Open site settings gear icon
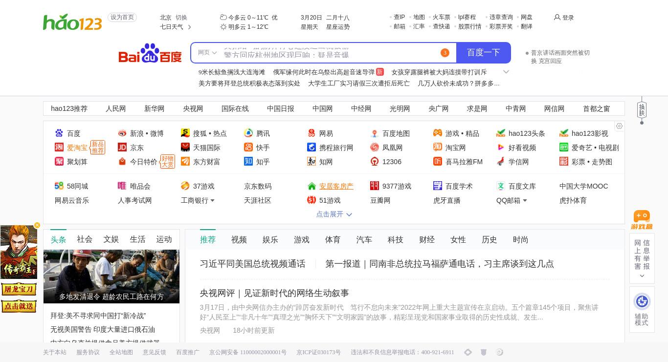The width and height of the screenshot is (668, 362). 619,126
